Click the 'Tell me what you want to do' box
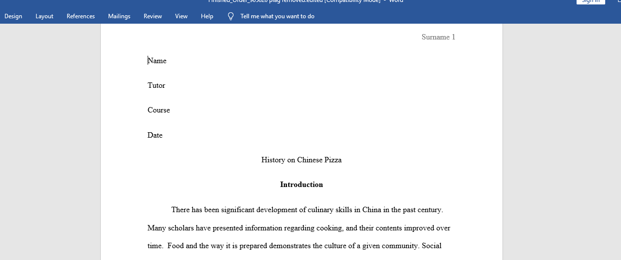 [x=277, y=16]
